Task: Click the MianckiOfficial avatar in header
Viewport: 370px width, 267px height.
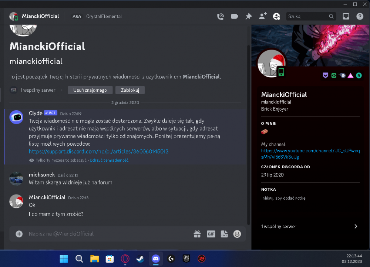Action: (x=14, y=17)
